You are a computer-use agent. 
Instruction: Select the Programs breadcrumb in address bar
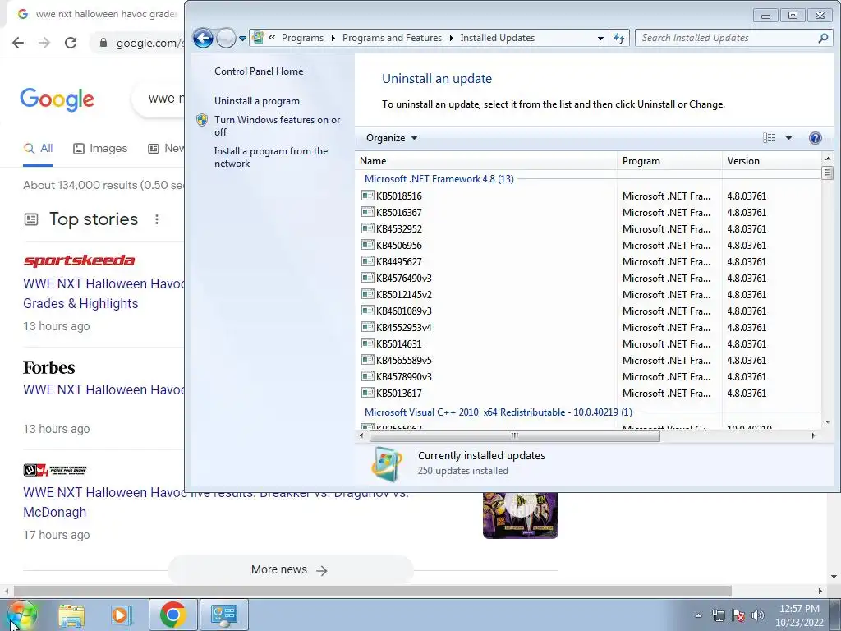pos(302,38)
